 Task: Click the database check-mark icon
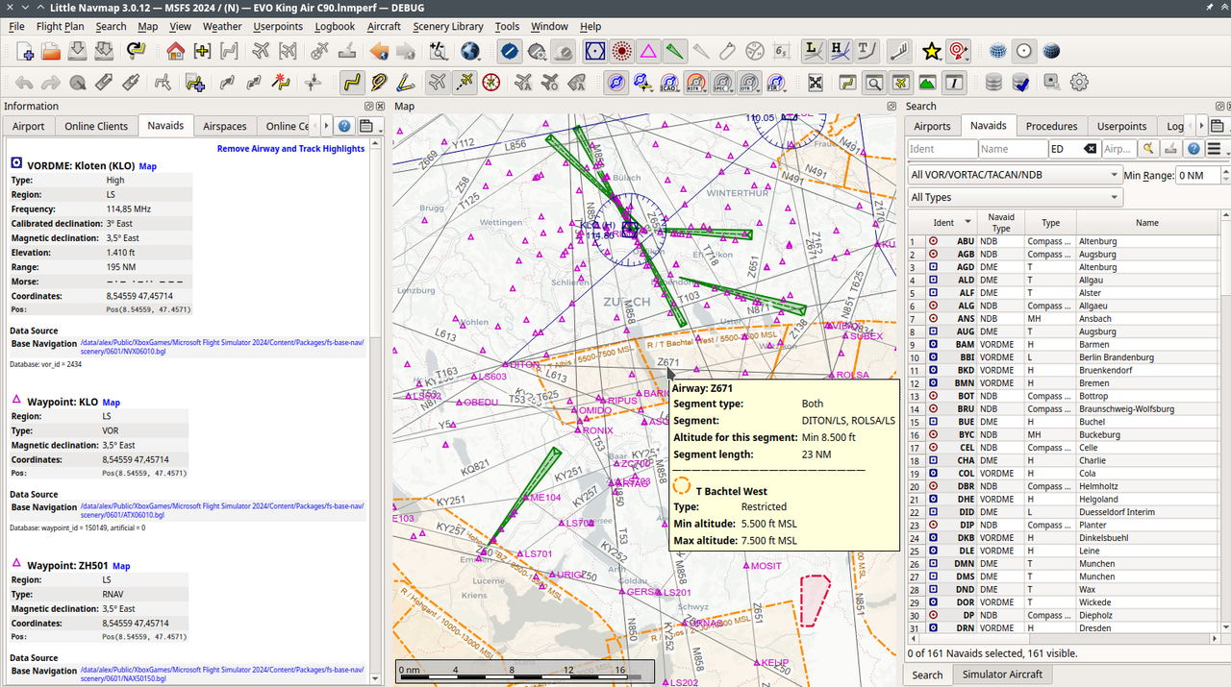(x=1021, y=83)
